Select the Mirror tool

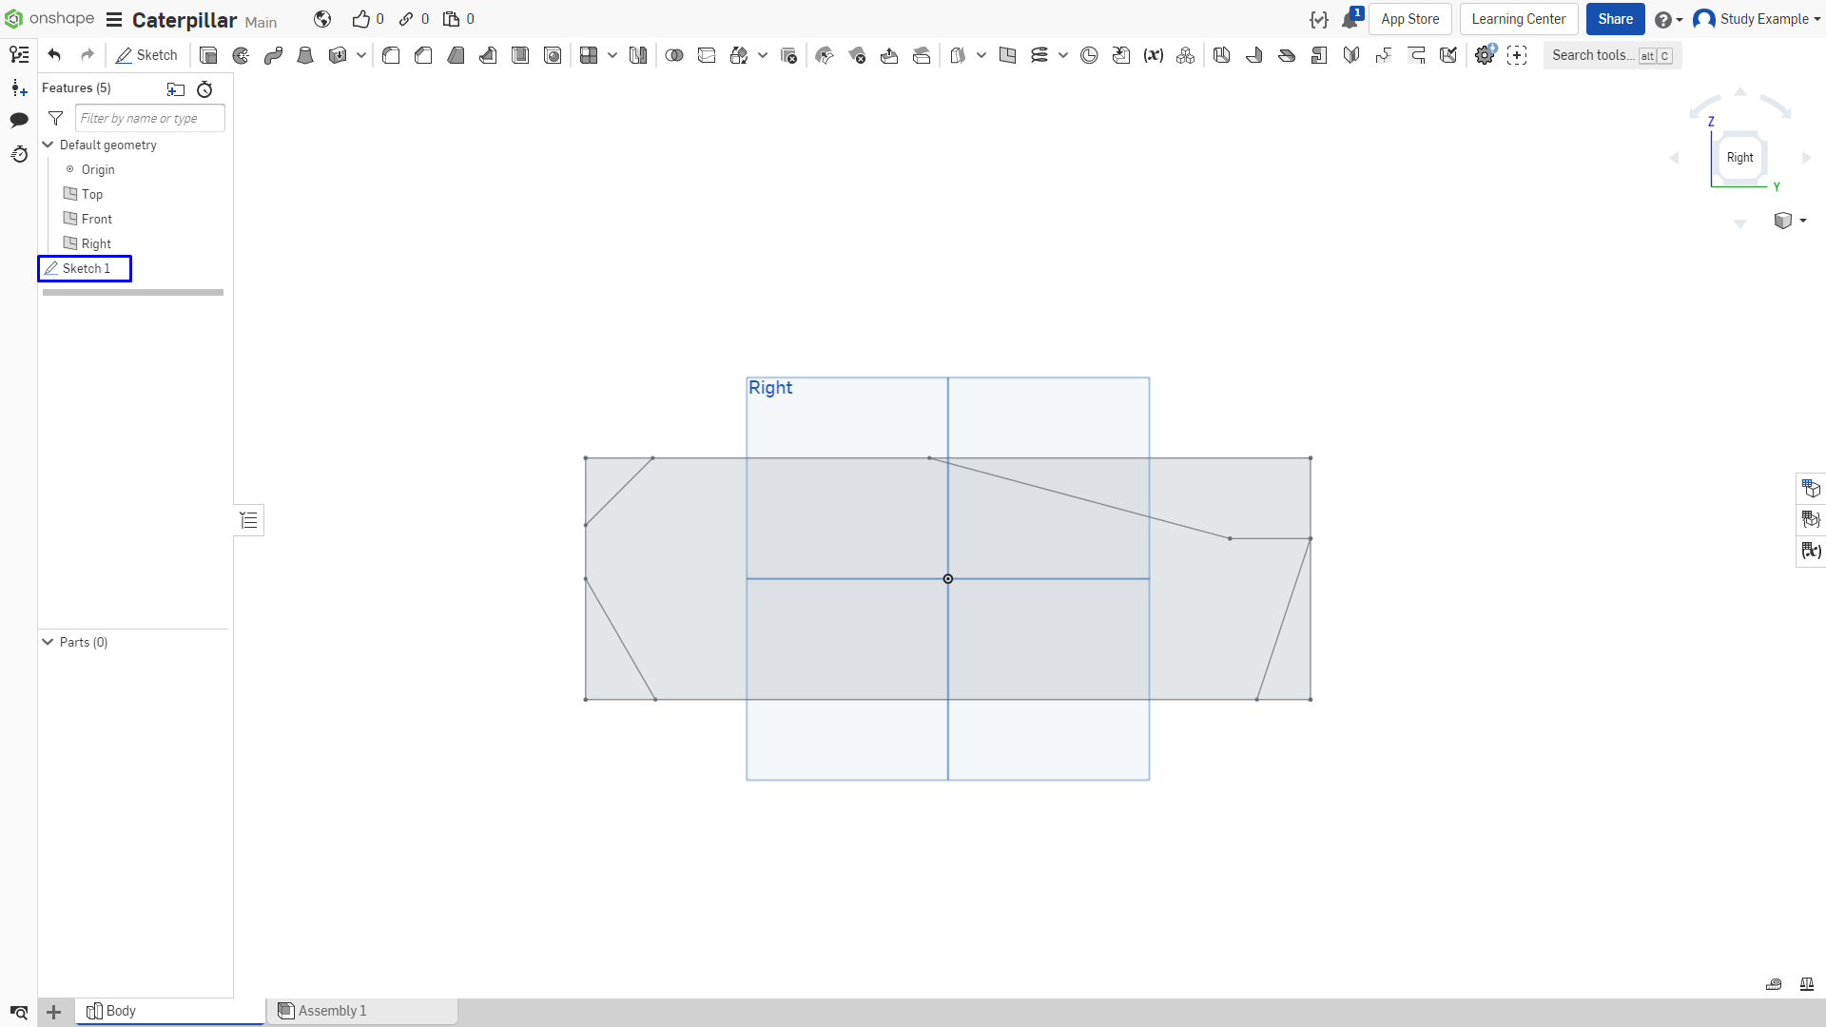[638, 55]
